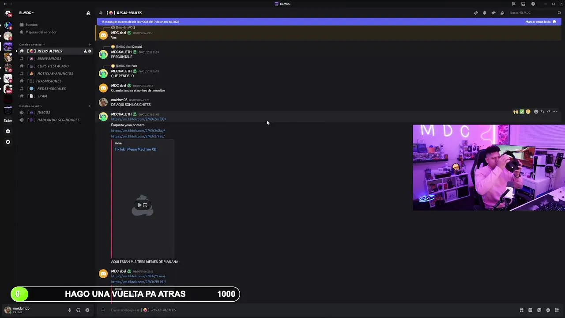Attach file using plus button in message bar
565x318 pixels.
click(x=103, y=310)
